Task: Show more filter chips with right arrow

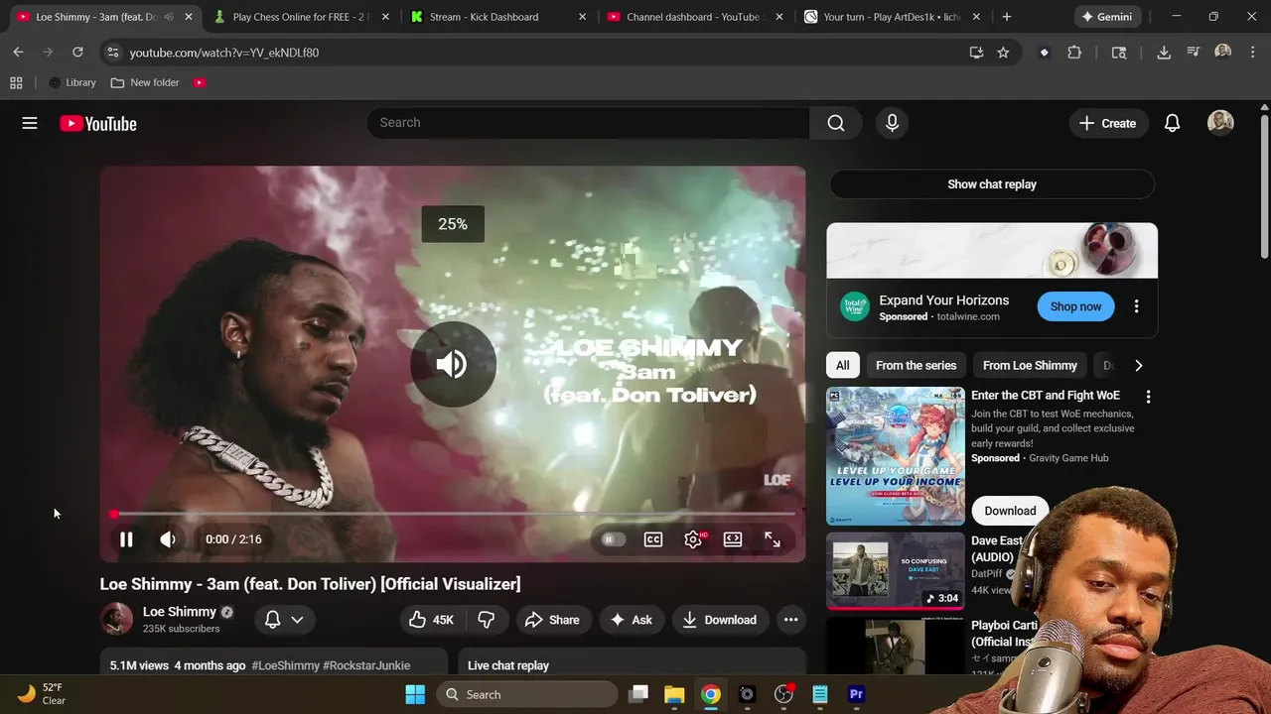Action: pyautogui.click(x=1138, y=365)
